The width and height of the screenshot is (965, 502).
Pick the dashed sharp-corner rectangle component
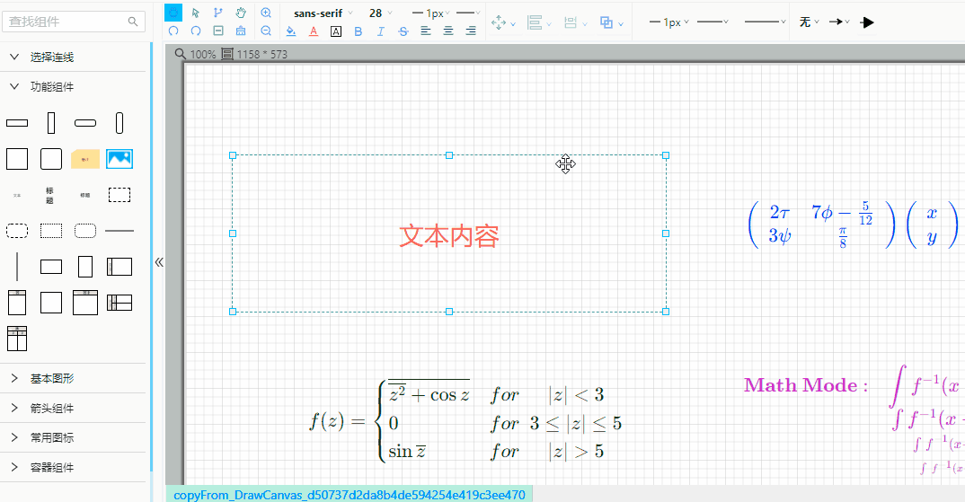(120, 195)
